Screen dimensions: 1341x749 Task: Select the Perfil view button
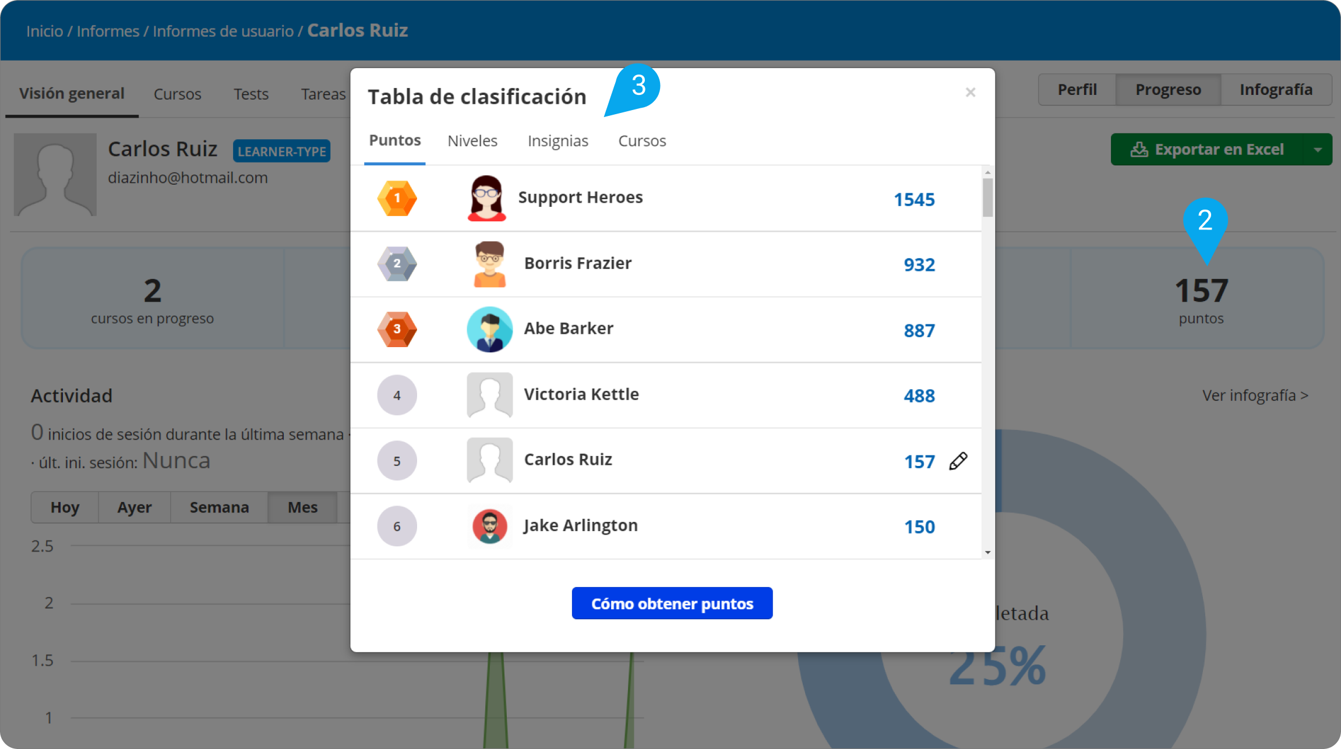pyautogui.click(x=1077, y=90)
